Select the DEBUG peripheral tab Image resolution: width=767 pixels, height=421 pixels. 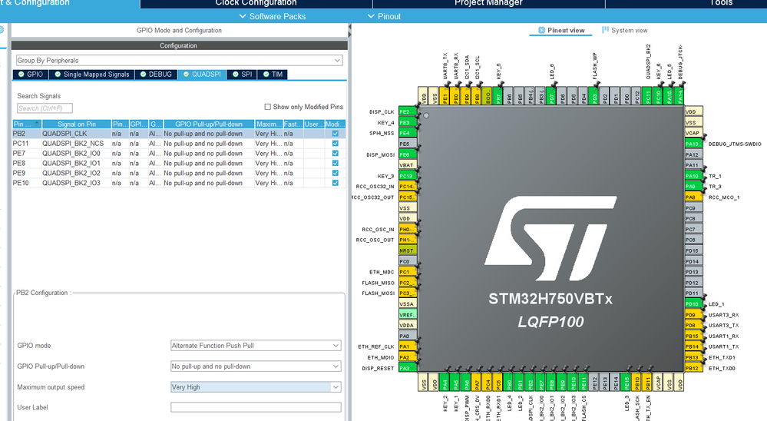pyautogui.click(x=156, y=75)
